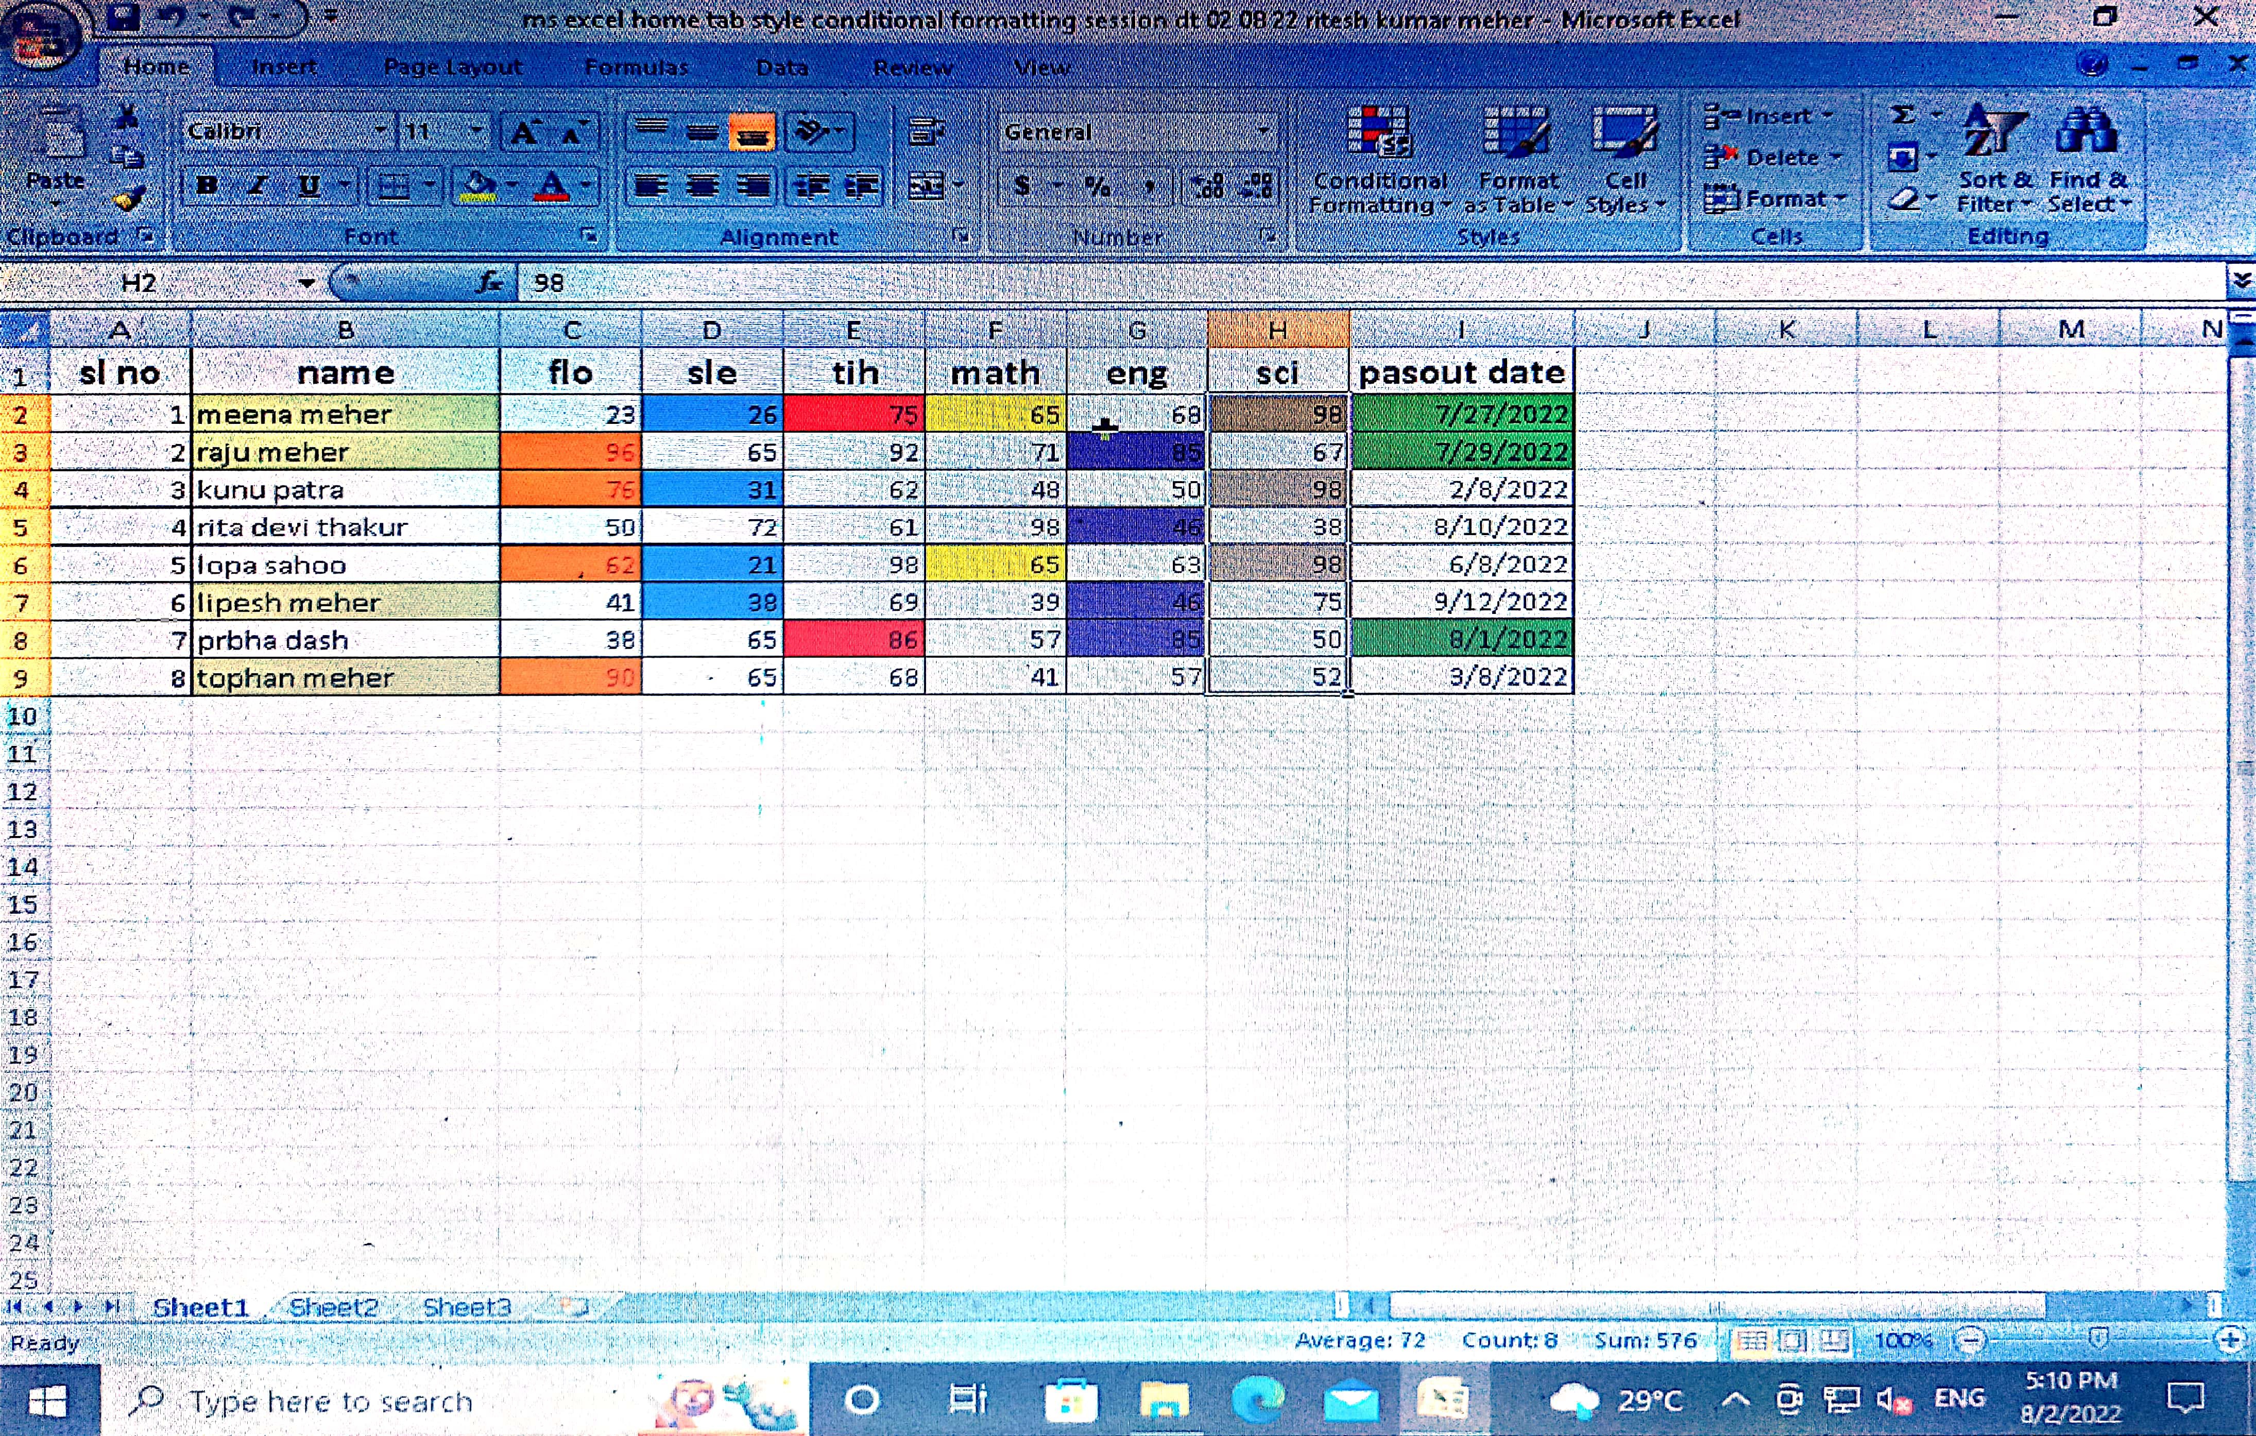This screenshot has width=2256, height=1436.
Task: Toggle Bold formatting
Action: (x=207, y=185)
